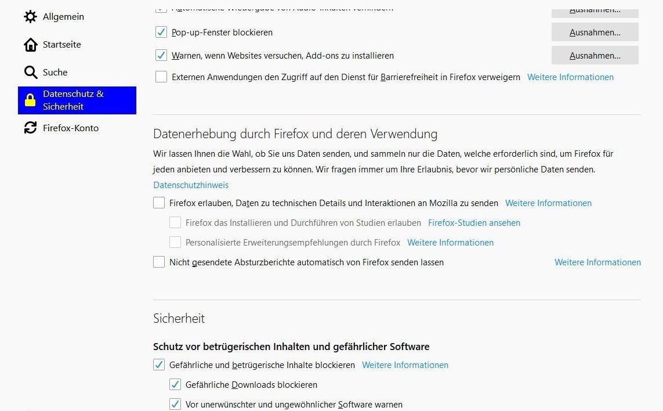Open the Allgemein settings category
This screenshot has height=411, width=663.
point(63,17)
